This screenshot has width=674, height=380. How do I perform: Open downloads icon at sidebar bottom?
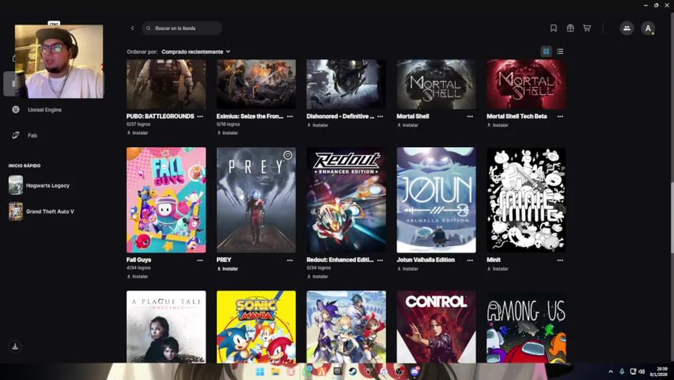(15, 346)
